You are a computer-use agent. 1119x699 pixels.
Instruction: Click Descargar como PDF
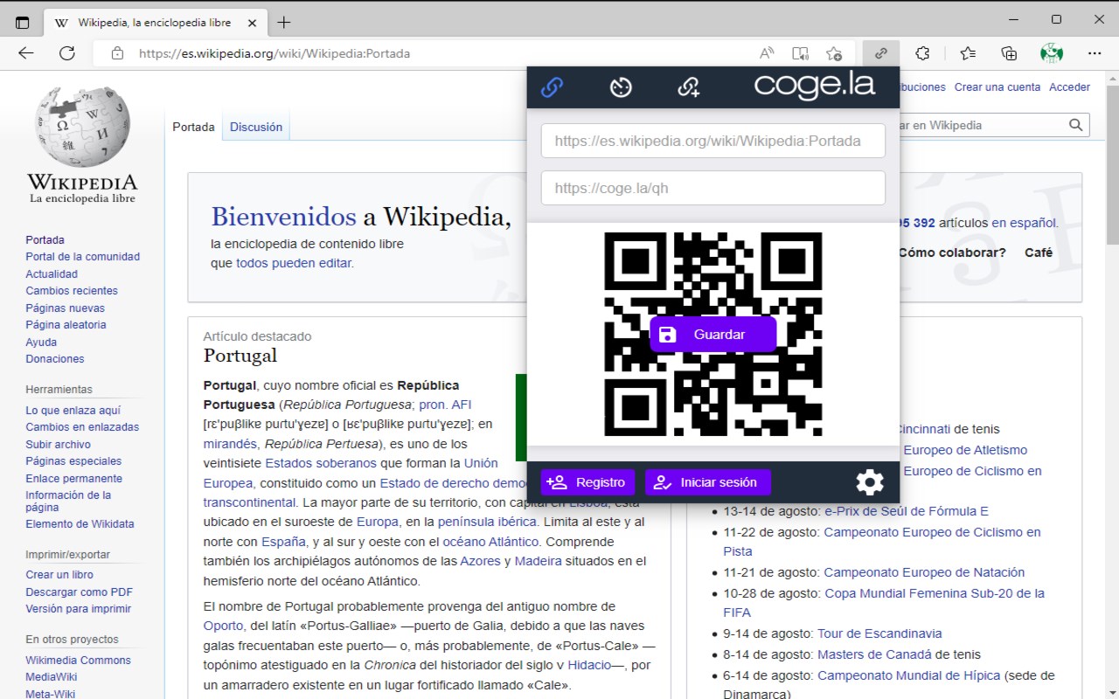click(80, 592)
